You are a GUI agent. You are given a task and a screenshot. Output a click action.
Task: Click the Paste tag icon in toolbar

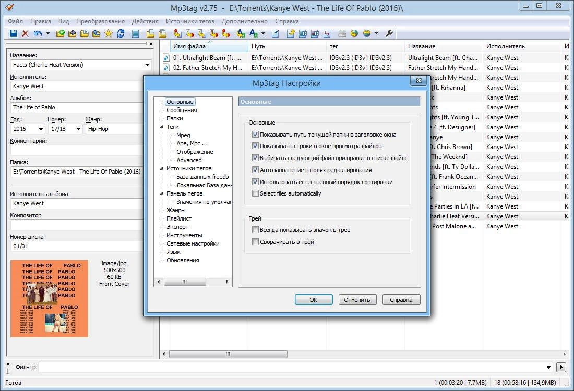[162, 34]
